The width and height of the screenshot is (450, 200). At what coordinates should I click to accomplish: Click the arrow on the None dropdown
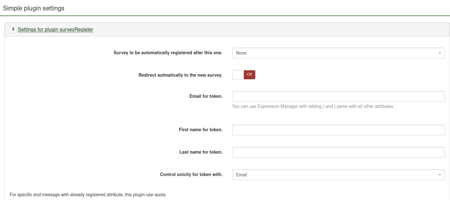pos(440,53)
